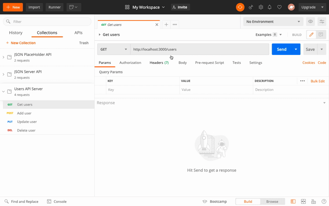Image resolution: width=329 pixels, height=206 pixels.
Task: Open the Save button dropdown arrow
Action: (x=322, y=49)
